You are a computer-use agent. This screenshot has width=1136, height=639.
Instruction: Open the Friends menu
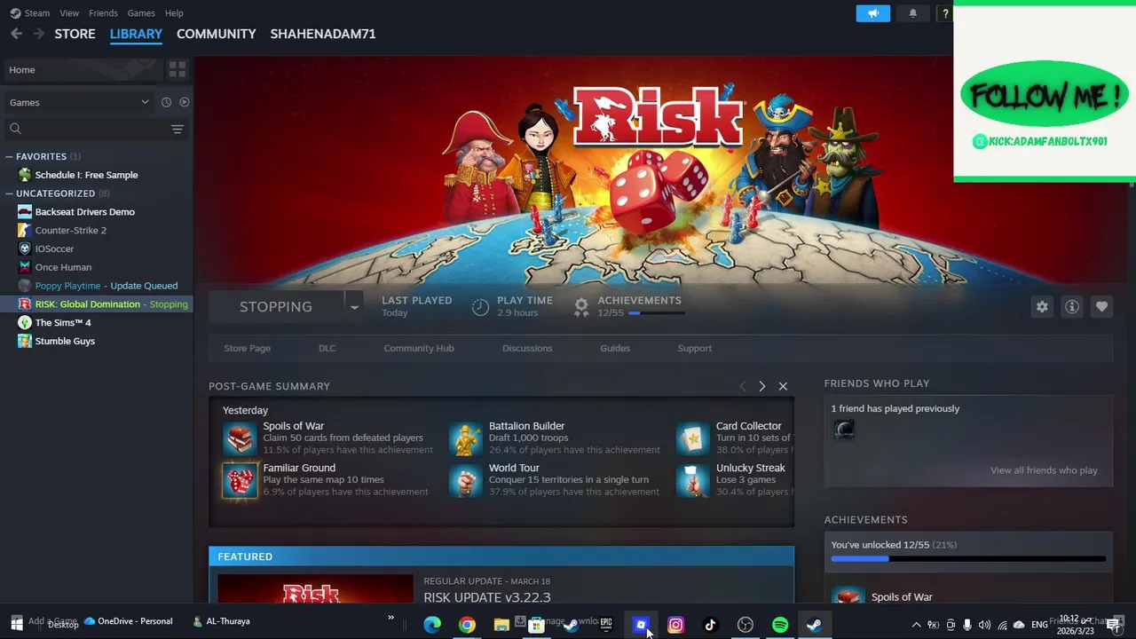point(103,13)
